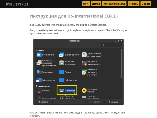Image resolution: width=157 pixels, height=118 pixels.
Task: Click Диспетчер окон (дополнительно) icon
Action: [x=84, y=55]
